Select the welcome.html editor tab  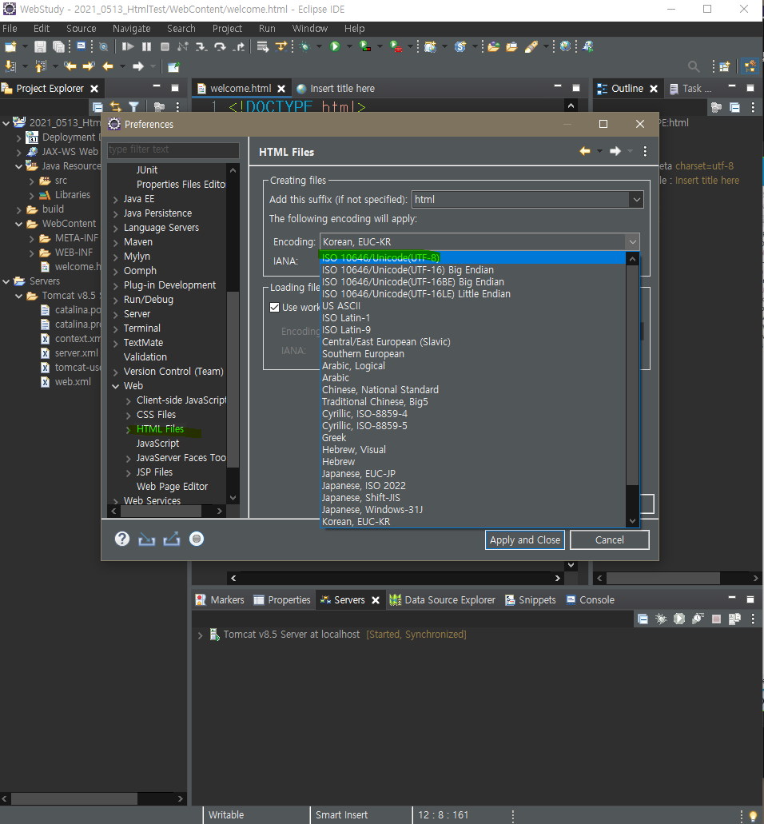240,88
